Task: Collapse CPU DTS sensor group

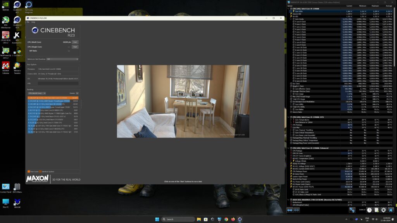Action: click(x=288, y=117)
